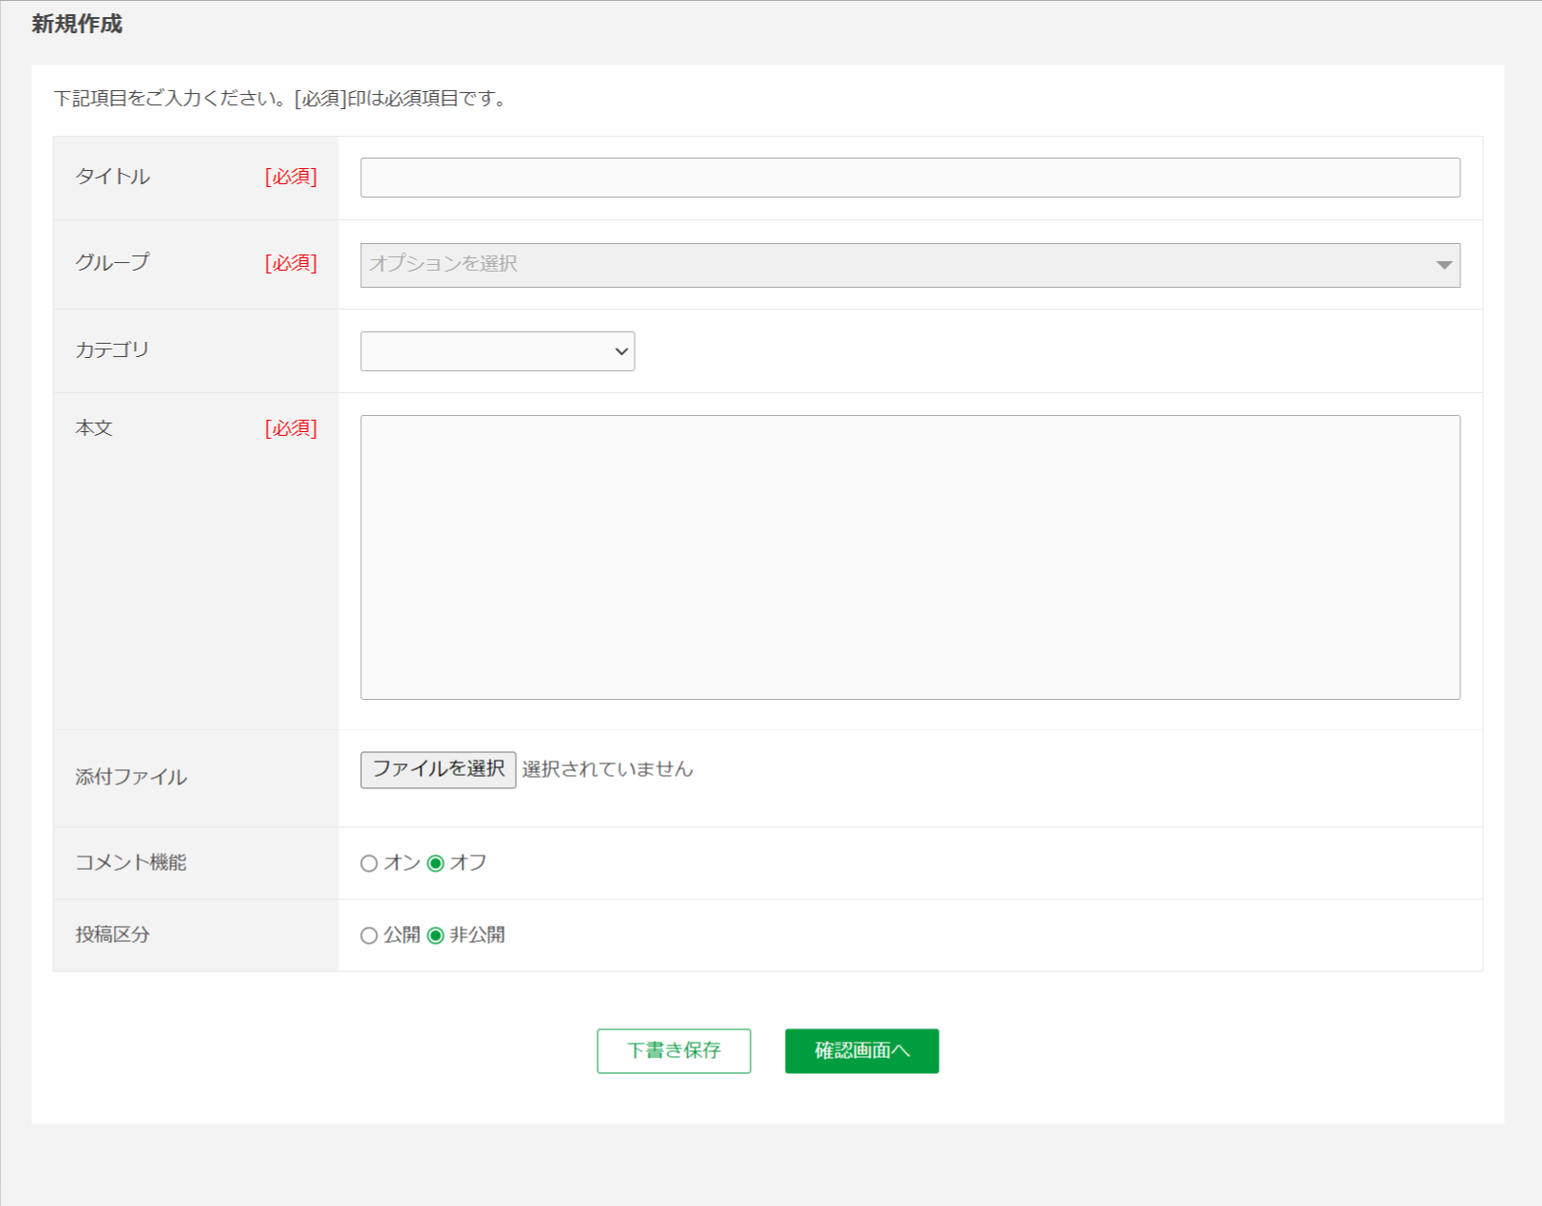1542x1206 pixels.
Task: Click the タイトル text input field
Action: [x=910, y=178]
